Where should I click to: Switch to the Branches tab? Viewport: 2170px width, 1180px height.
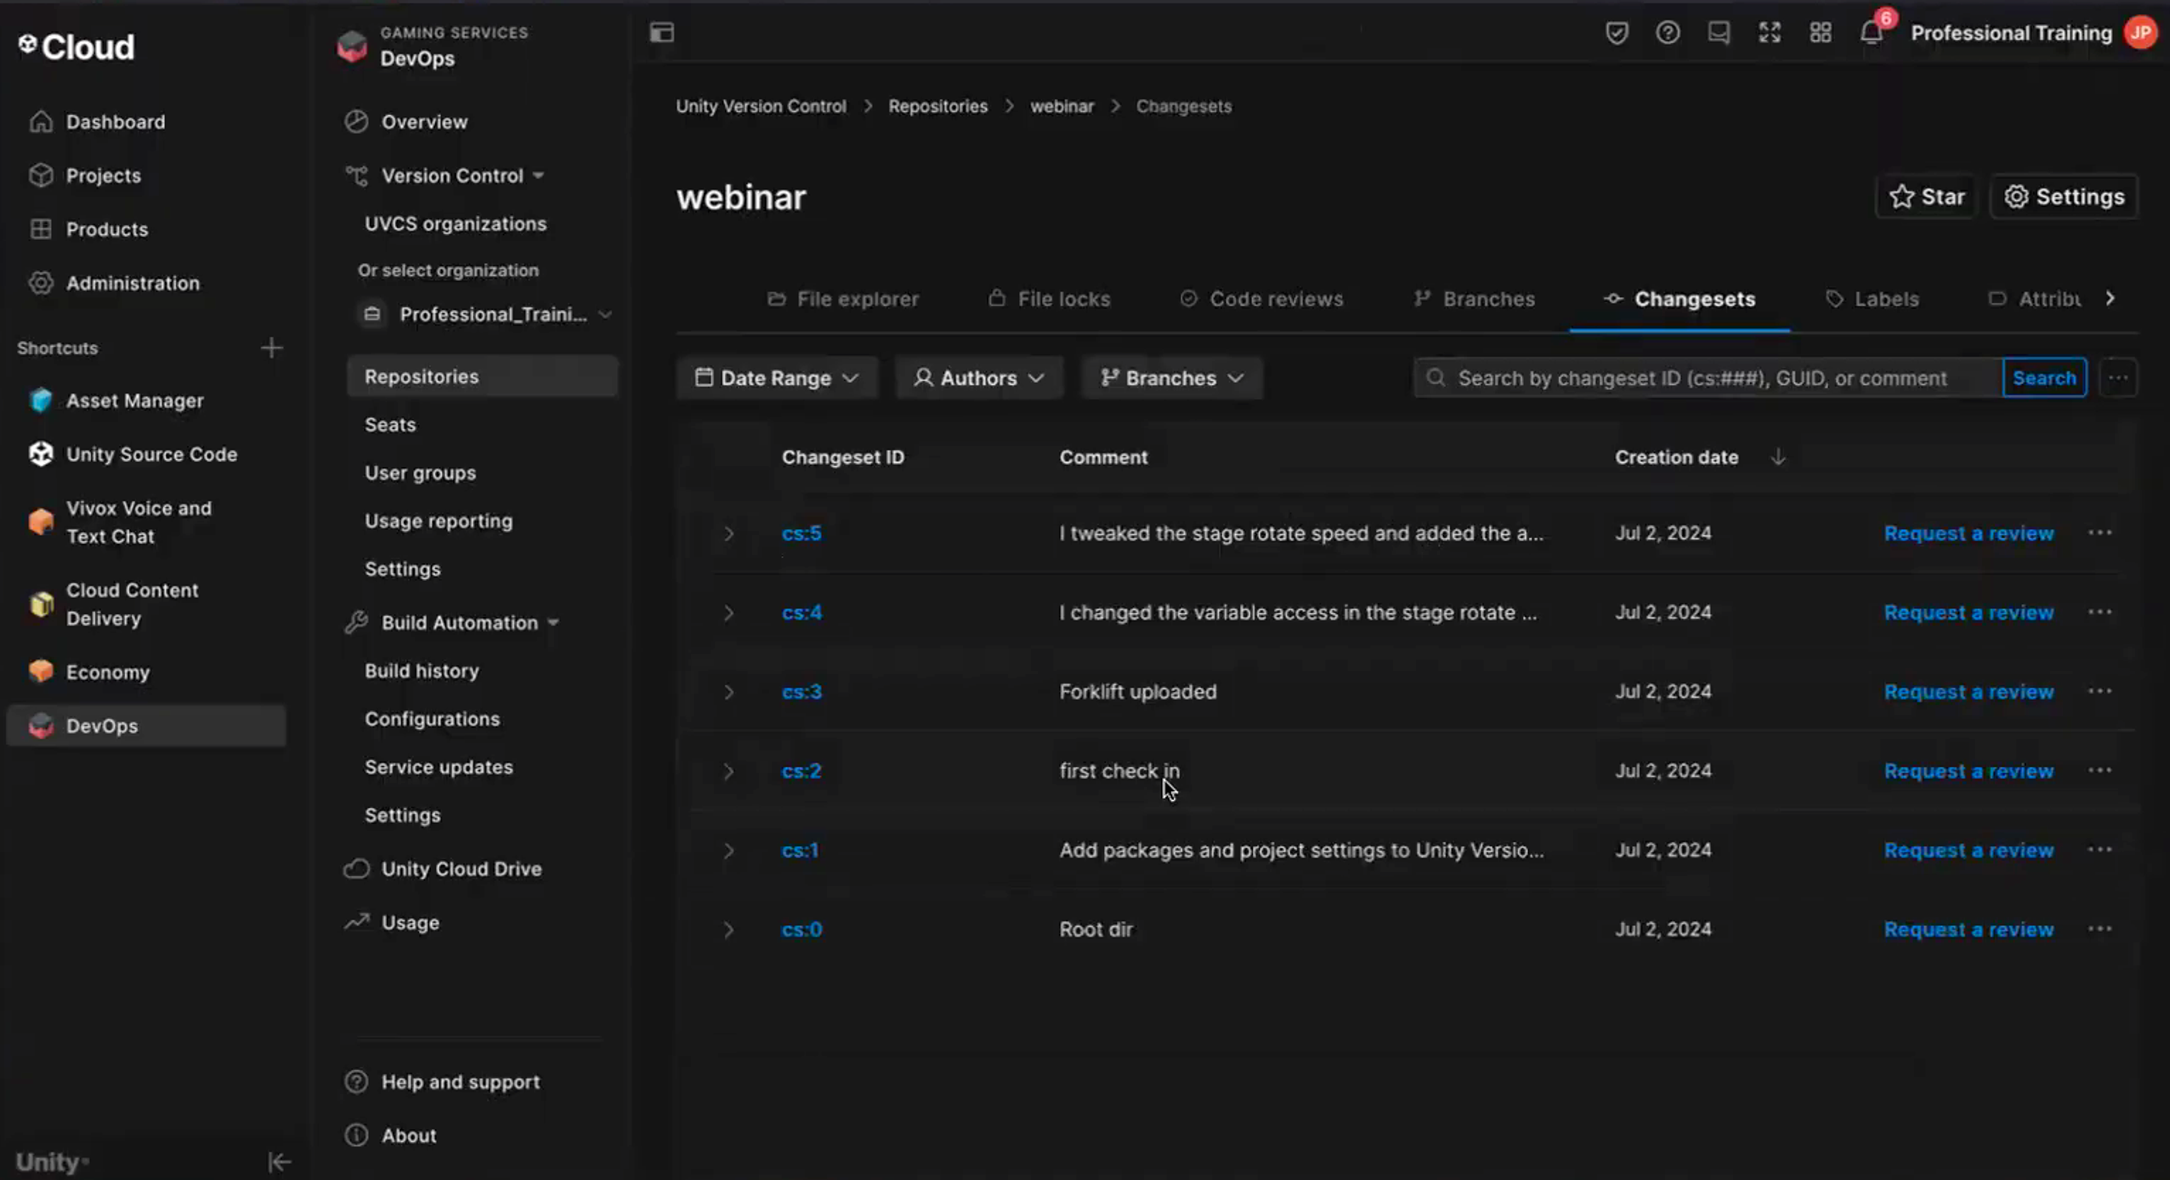pyautogui.click(x=1474, y=299)
